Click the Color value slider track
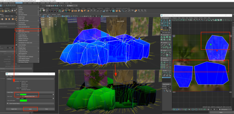Image resolution: width=234 pixels, height=114 pixels. click(x=40, y=94)
